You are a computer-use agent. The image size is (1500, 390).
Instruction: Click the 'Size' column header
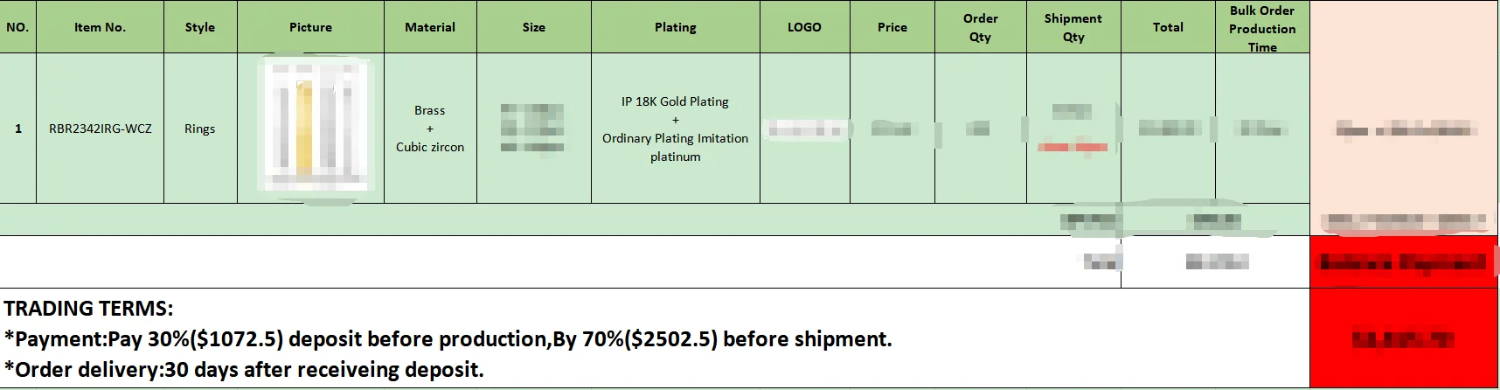534,27
